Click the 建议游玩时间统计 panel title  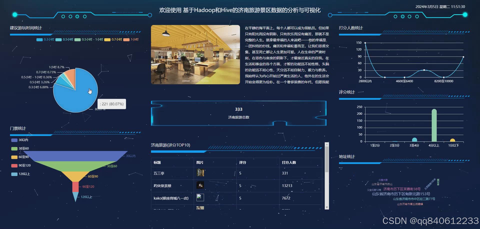click(x=26, y=28)
